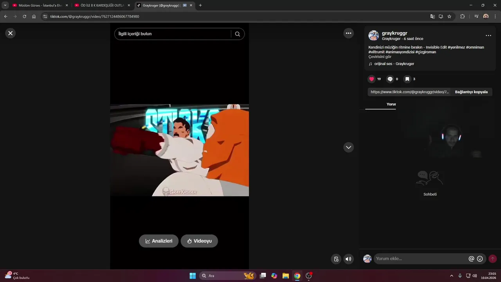This screenshot has width=501, height=282.
Task: Click 'Bağlantıyı kopyala' copy link button
Action: (471, 92)
